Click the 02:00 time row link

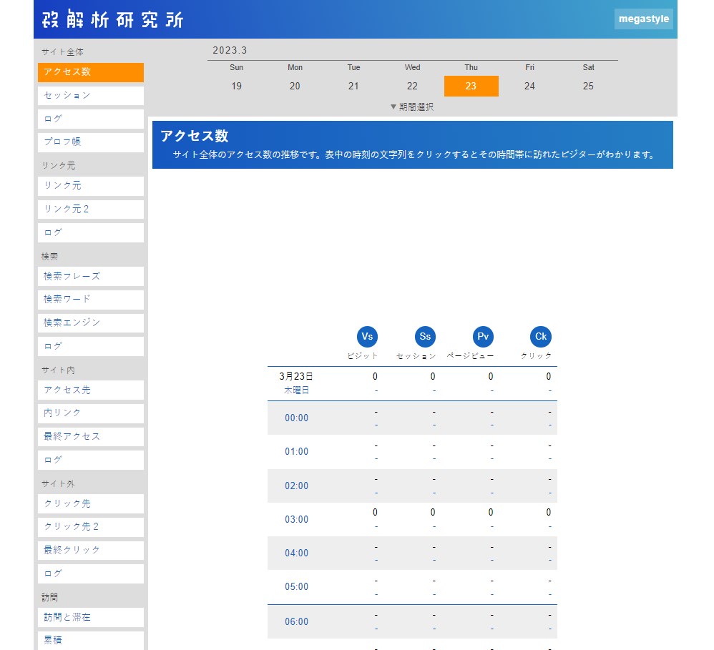[296, 486]
